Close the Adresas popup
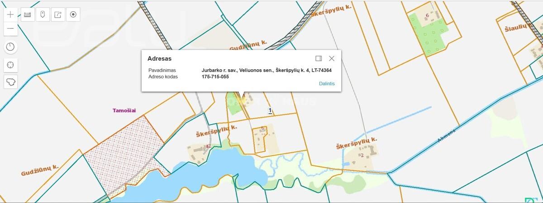Viewport: 543px width, 203px height. coord(332,58)
